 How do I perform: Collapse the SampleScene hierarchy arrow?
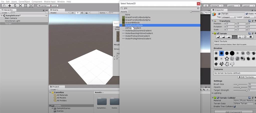click(2, 16)
